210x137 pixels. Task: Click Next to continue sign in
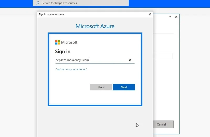pos(124,87)
